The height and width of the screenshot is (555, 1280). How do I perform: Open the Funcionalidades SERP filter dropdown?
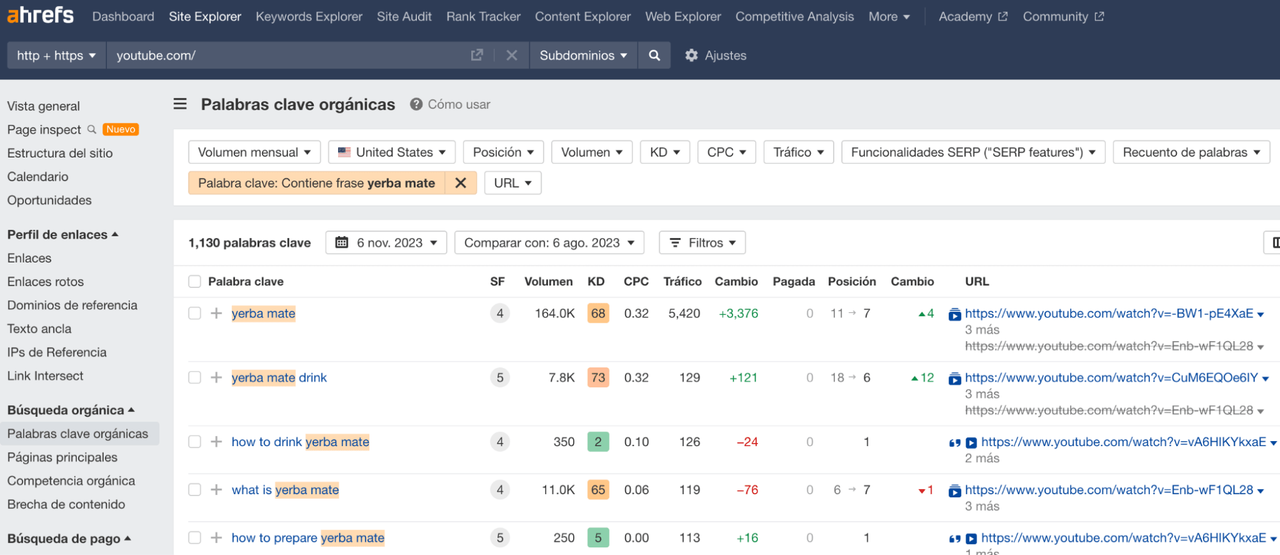(x=973, y=152)
